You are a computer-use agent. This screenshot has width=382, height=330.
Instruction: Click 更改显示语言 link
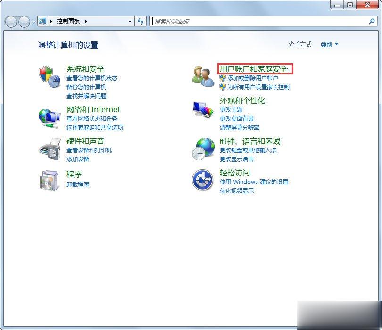pyautogui.click(x=237, y=159)
